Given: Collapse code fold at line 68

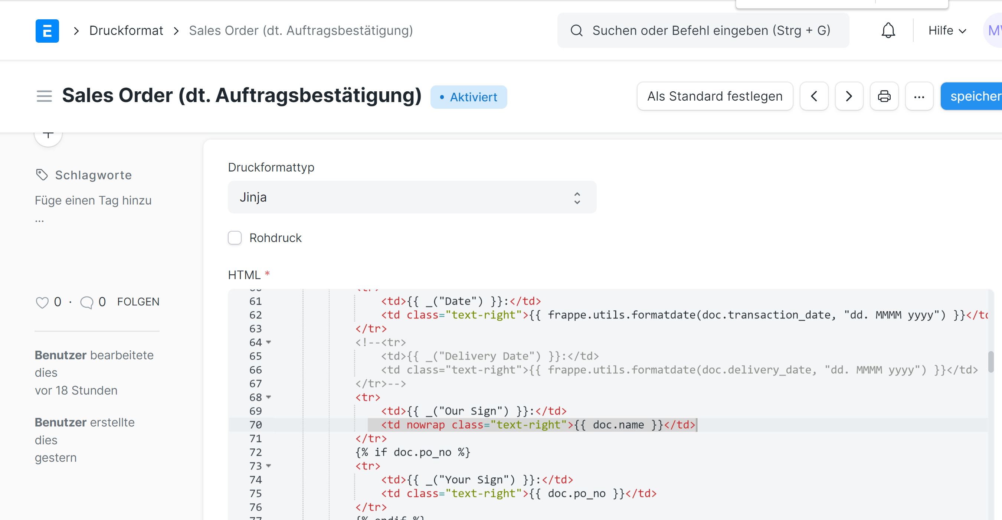Looking at the screenshot, I should point(268,397).
